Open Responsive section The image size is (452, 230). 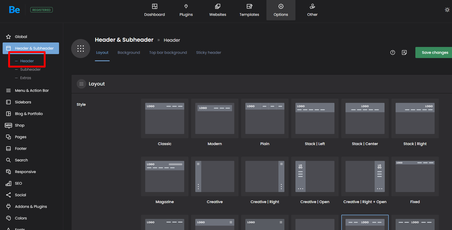click(31, 172)
